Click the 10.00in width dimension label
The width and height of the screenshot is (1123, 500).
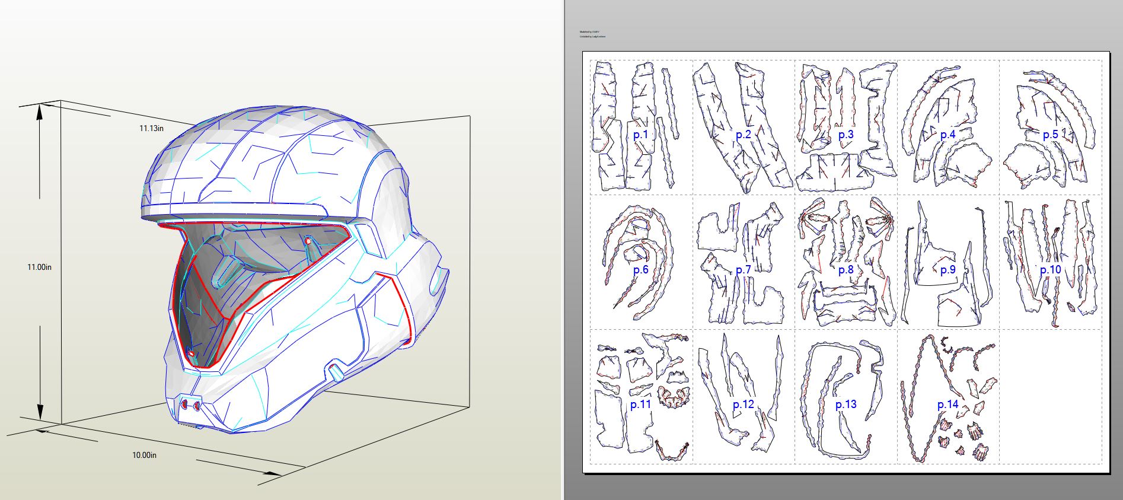pos(144,455)
